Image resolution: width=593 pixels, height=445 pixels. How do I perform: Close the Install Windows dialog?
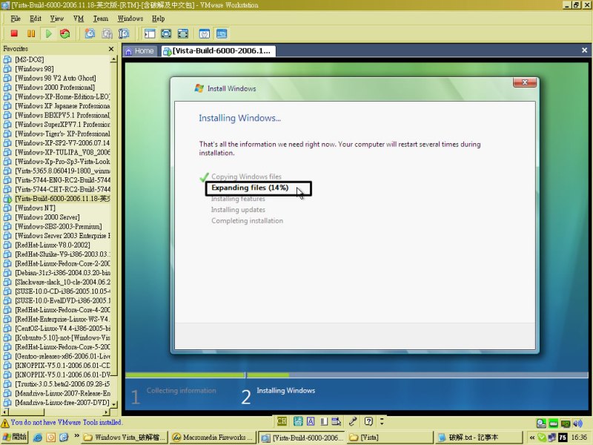coord(525,82)
